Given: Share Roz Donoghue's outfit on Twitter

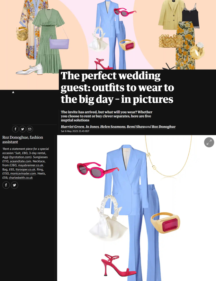Looking at the screenshot, I should 14,185.
